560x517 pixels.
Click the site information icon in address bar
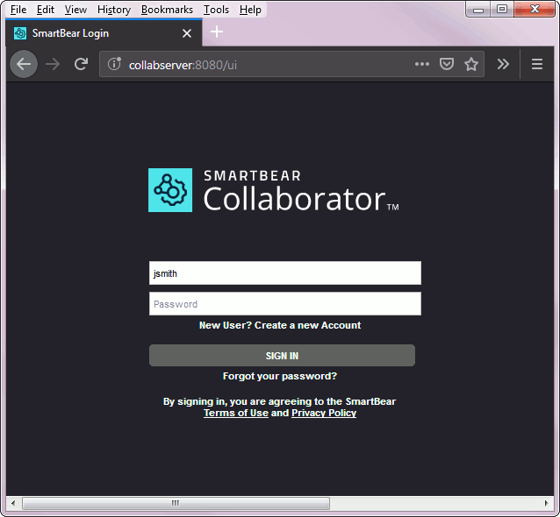point(114,64)
